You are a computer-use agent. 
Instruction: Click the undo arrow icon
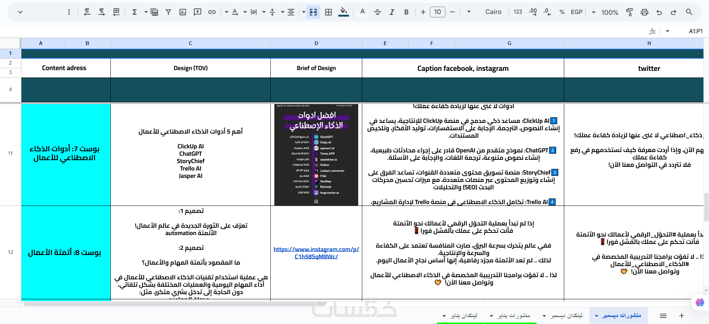click(659, 12)
